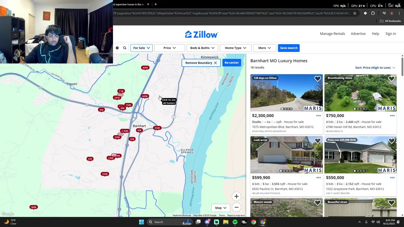
Task: Open options for the $599,900 listing
Action: tap(318, 178)
